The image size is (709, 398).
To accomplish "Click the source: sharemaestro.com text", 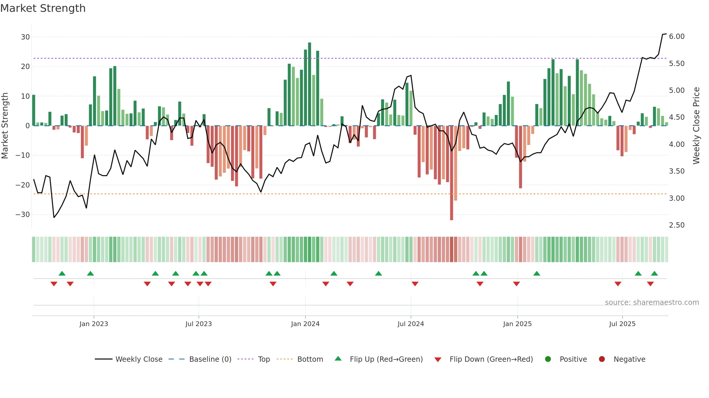I will point(652,302).
